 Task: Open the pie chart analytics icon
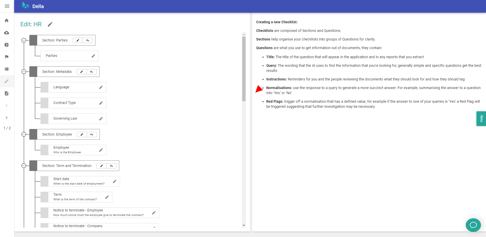point(7,45)
